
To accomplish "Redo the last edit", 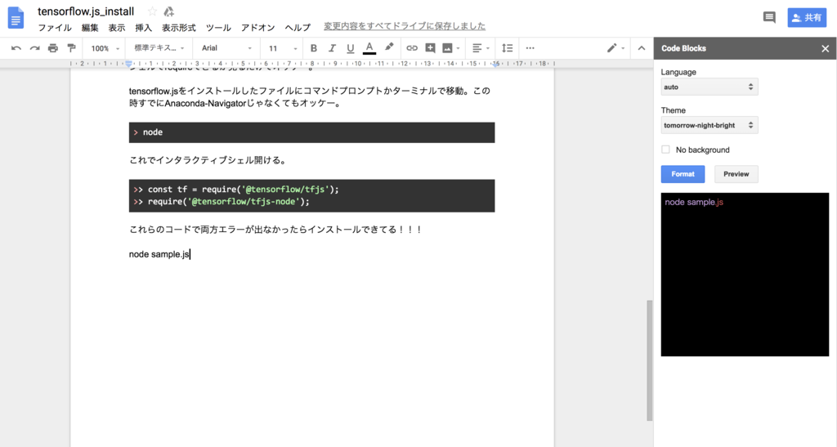I will tap(34, 48).
